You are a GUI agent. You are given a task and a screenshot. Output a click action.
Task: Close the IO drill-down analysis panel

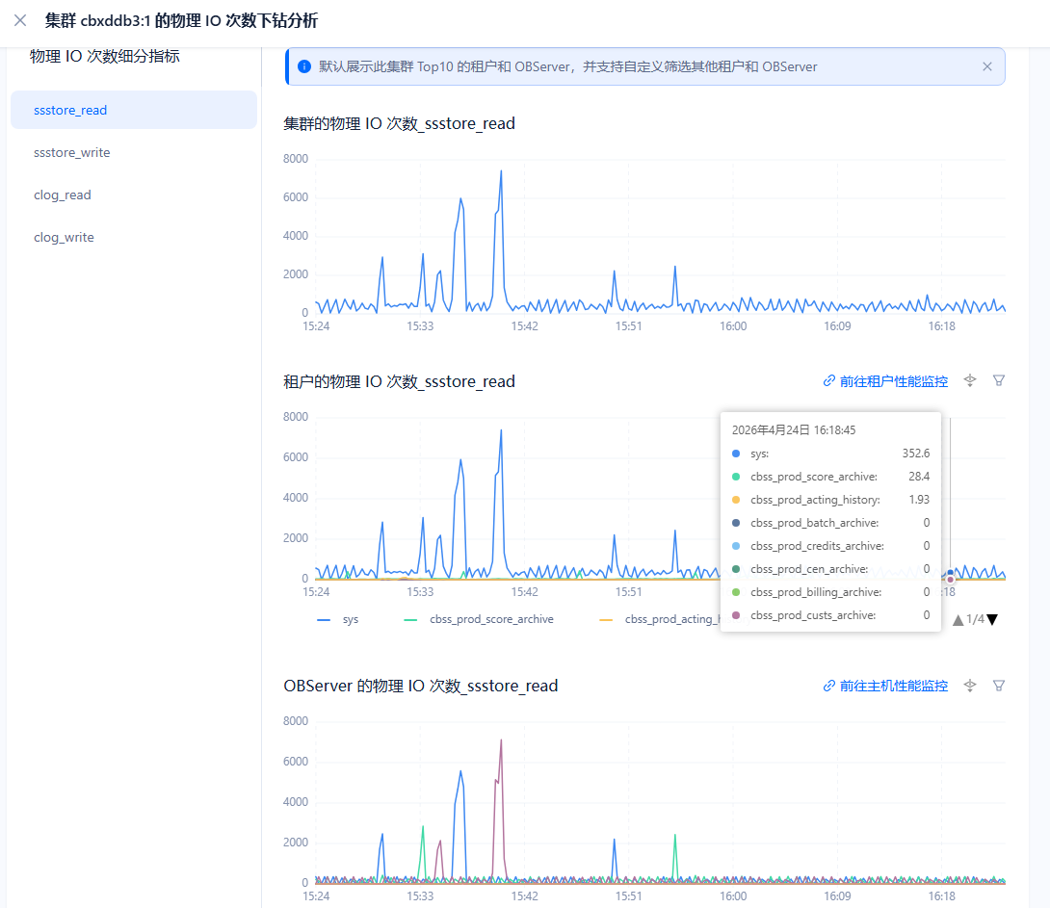coord(20,20)
